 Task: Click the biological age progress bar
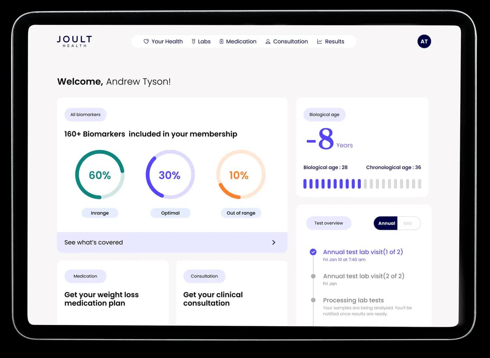[x=362, y=184]
